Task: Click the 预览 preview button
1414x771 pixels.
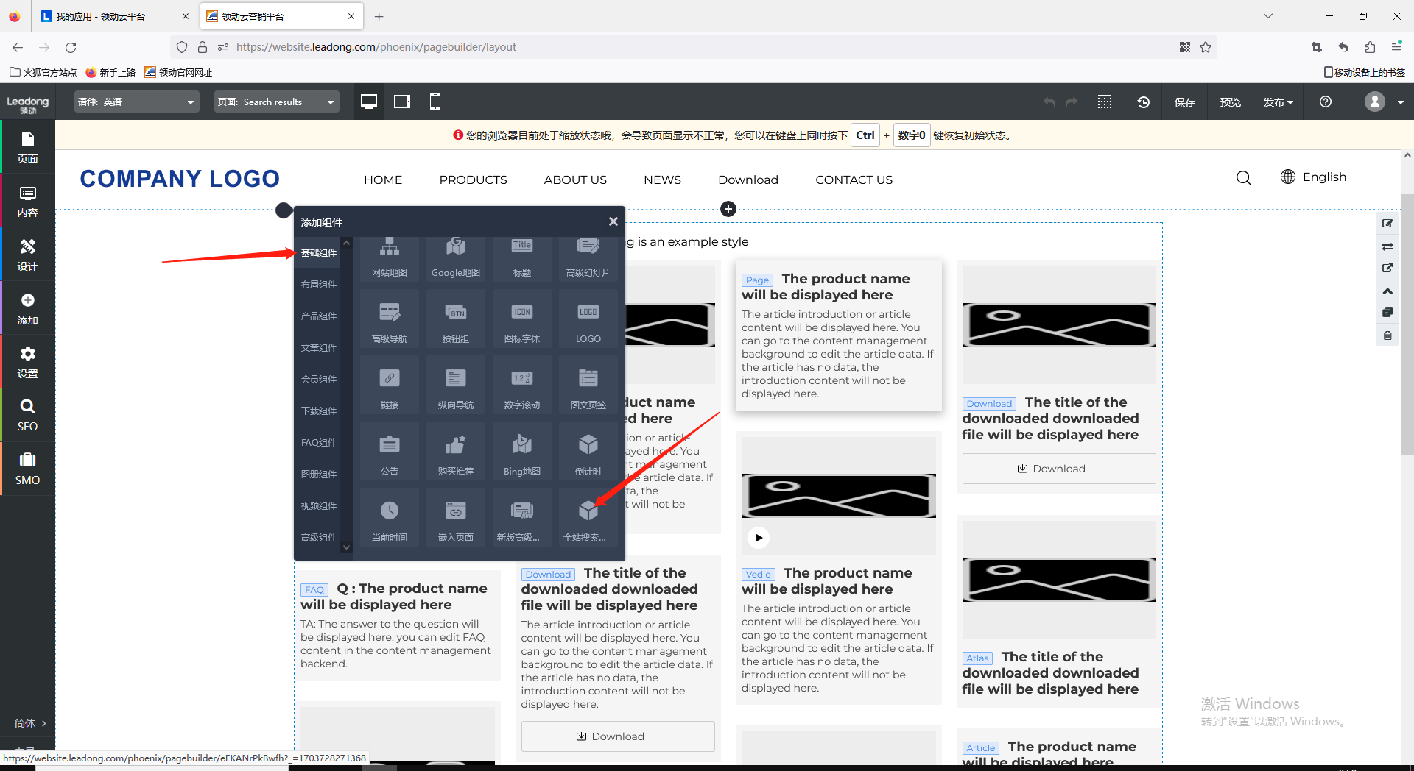Action: tap(1230, 102)
